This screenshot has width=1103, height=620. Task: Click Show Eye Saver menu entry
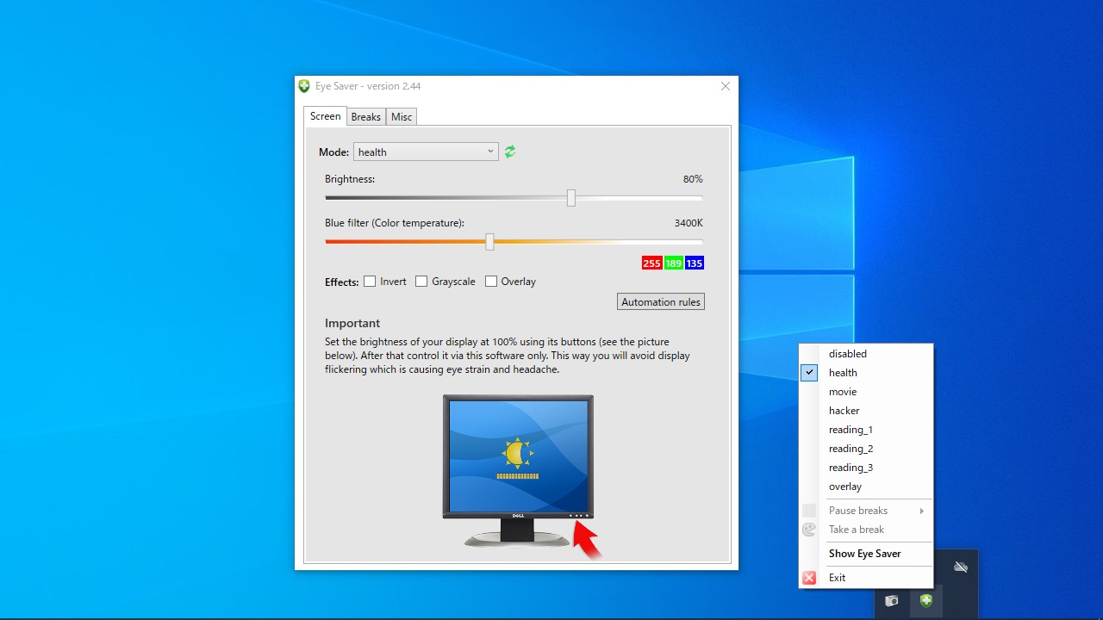click(x=866, y=554)
